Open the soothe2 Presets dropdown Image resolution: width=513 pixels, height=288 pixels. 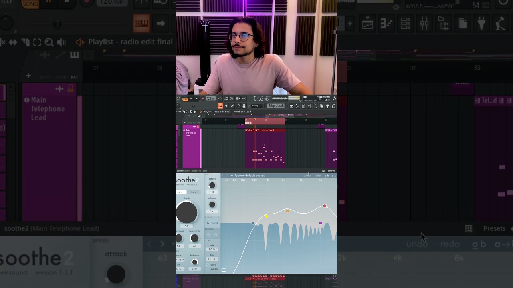pos(331,171)
